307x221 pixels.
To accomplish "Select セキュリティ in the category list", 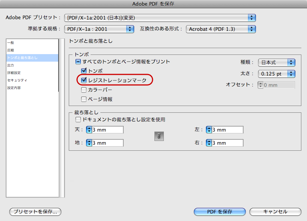I will click(32, 80).
